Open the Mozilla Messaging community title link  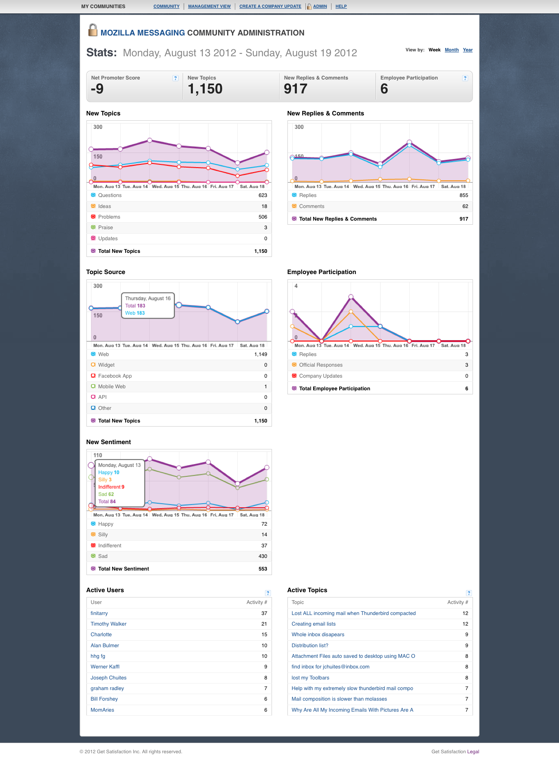coord(143,33)
